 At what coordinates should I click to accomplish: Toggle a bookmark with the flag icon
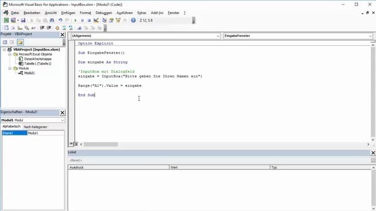(x=79, y=28)
